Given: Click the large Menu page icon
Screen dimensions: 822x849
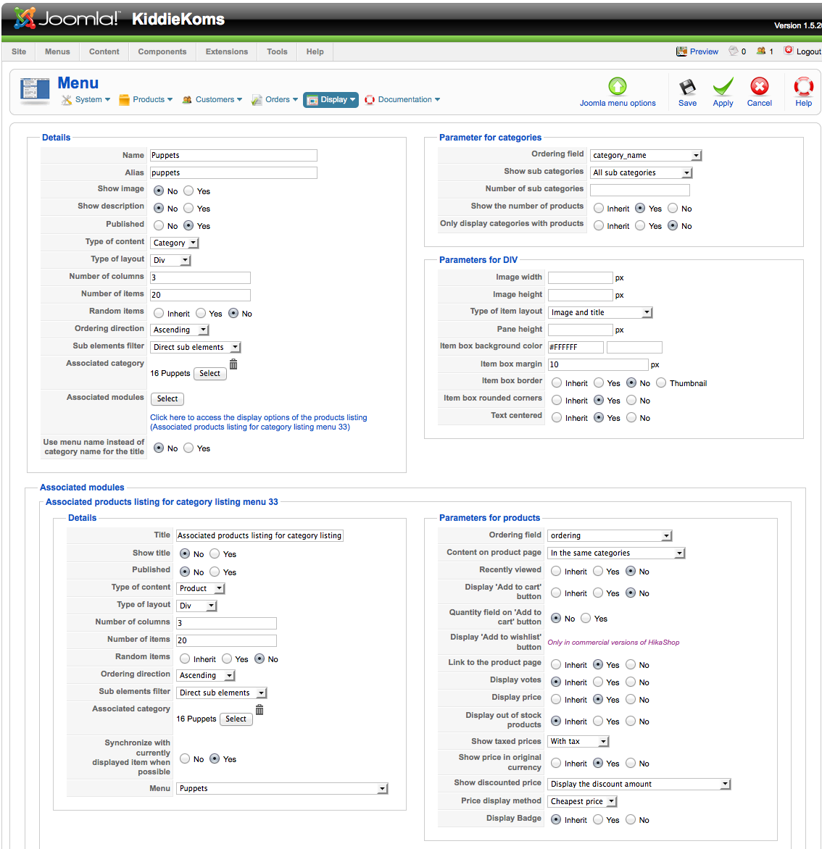Looking at the screenshot, I should 35,91.
